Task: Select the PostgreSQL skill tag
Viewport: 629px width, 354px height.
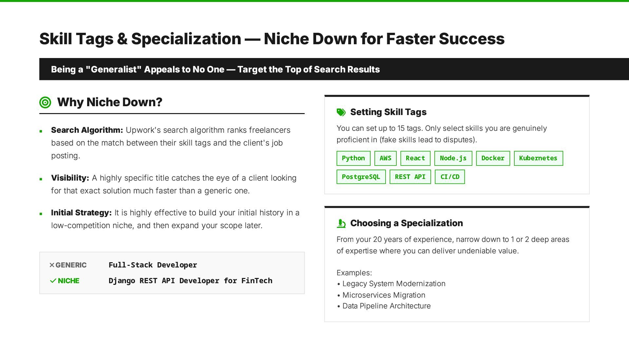Action: (361, 177)
